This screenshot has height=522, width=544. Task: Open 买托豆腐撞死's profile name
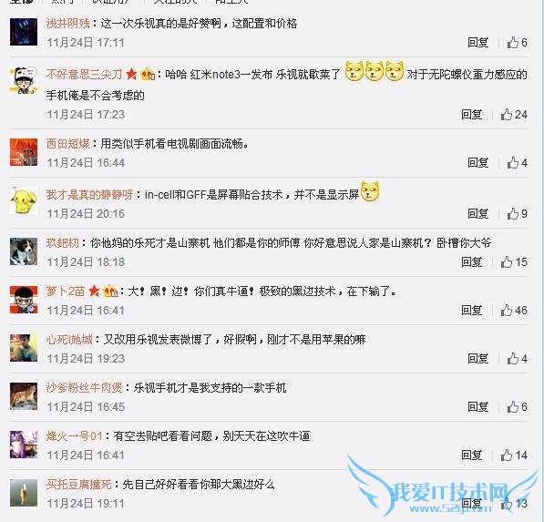[78, 485]
